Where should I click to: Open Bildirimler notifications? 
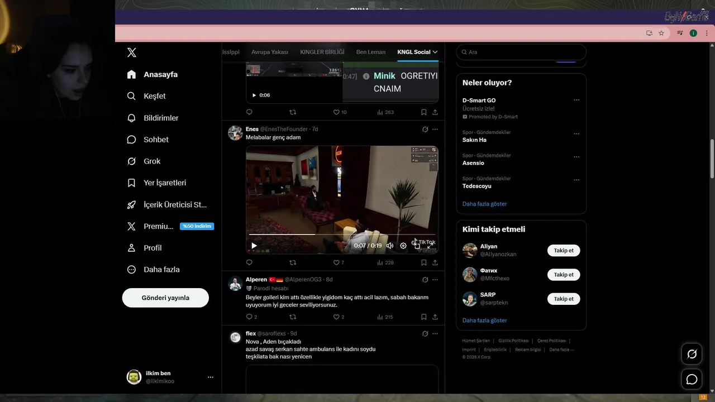(152, 118)
